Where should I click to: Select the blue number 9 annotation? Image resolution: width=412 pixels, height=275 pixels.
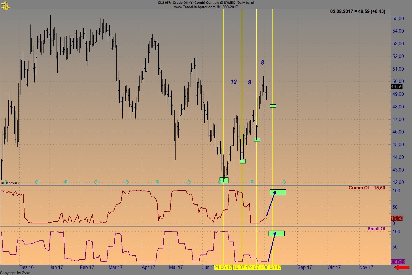250,82
